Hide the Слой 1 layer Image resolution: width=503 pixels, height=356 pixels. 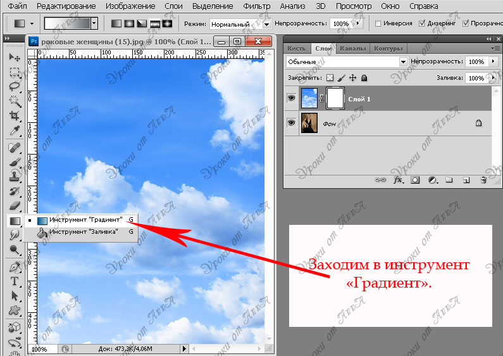pos(291,98)
